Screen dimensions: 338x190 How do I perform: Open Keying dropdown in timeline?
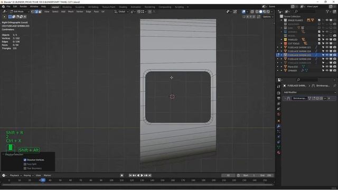click(x=28, y=175)
